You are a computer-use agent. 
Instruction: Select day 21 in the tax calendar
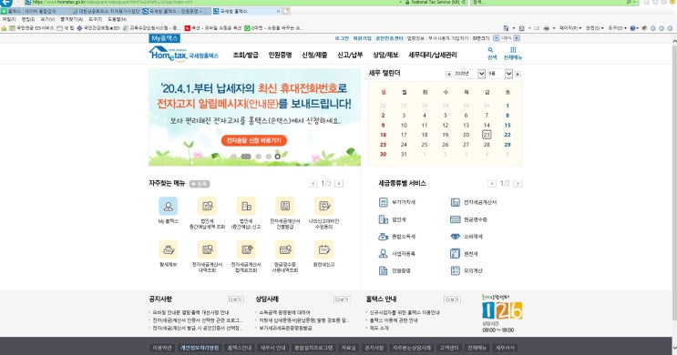click(x=487, y=135)
